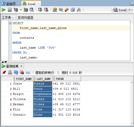Screen dimensions: 134x127
Task: Open SQL History with the clock icon
Action: 73,10
